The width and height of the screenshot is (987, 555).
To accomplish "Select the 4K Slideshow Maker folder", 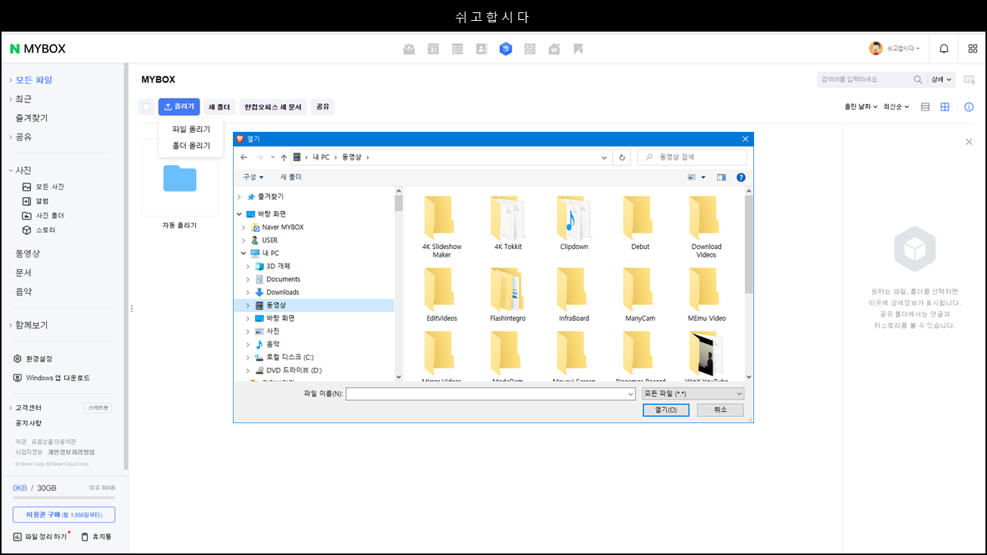I will pos(442,227).
